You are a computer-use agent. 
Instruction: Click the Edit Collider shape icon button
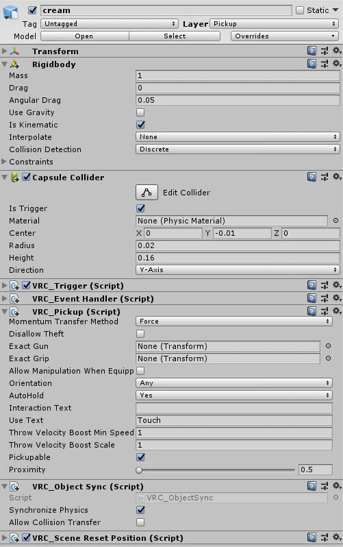coord(147,192)
